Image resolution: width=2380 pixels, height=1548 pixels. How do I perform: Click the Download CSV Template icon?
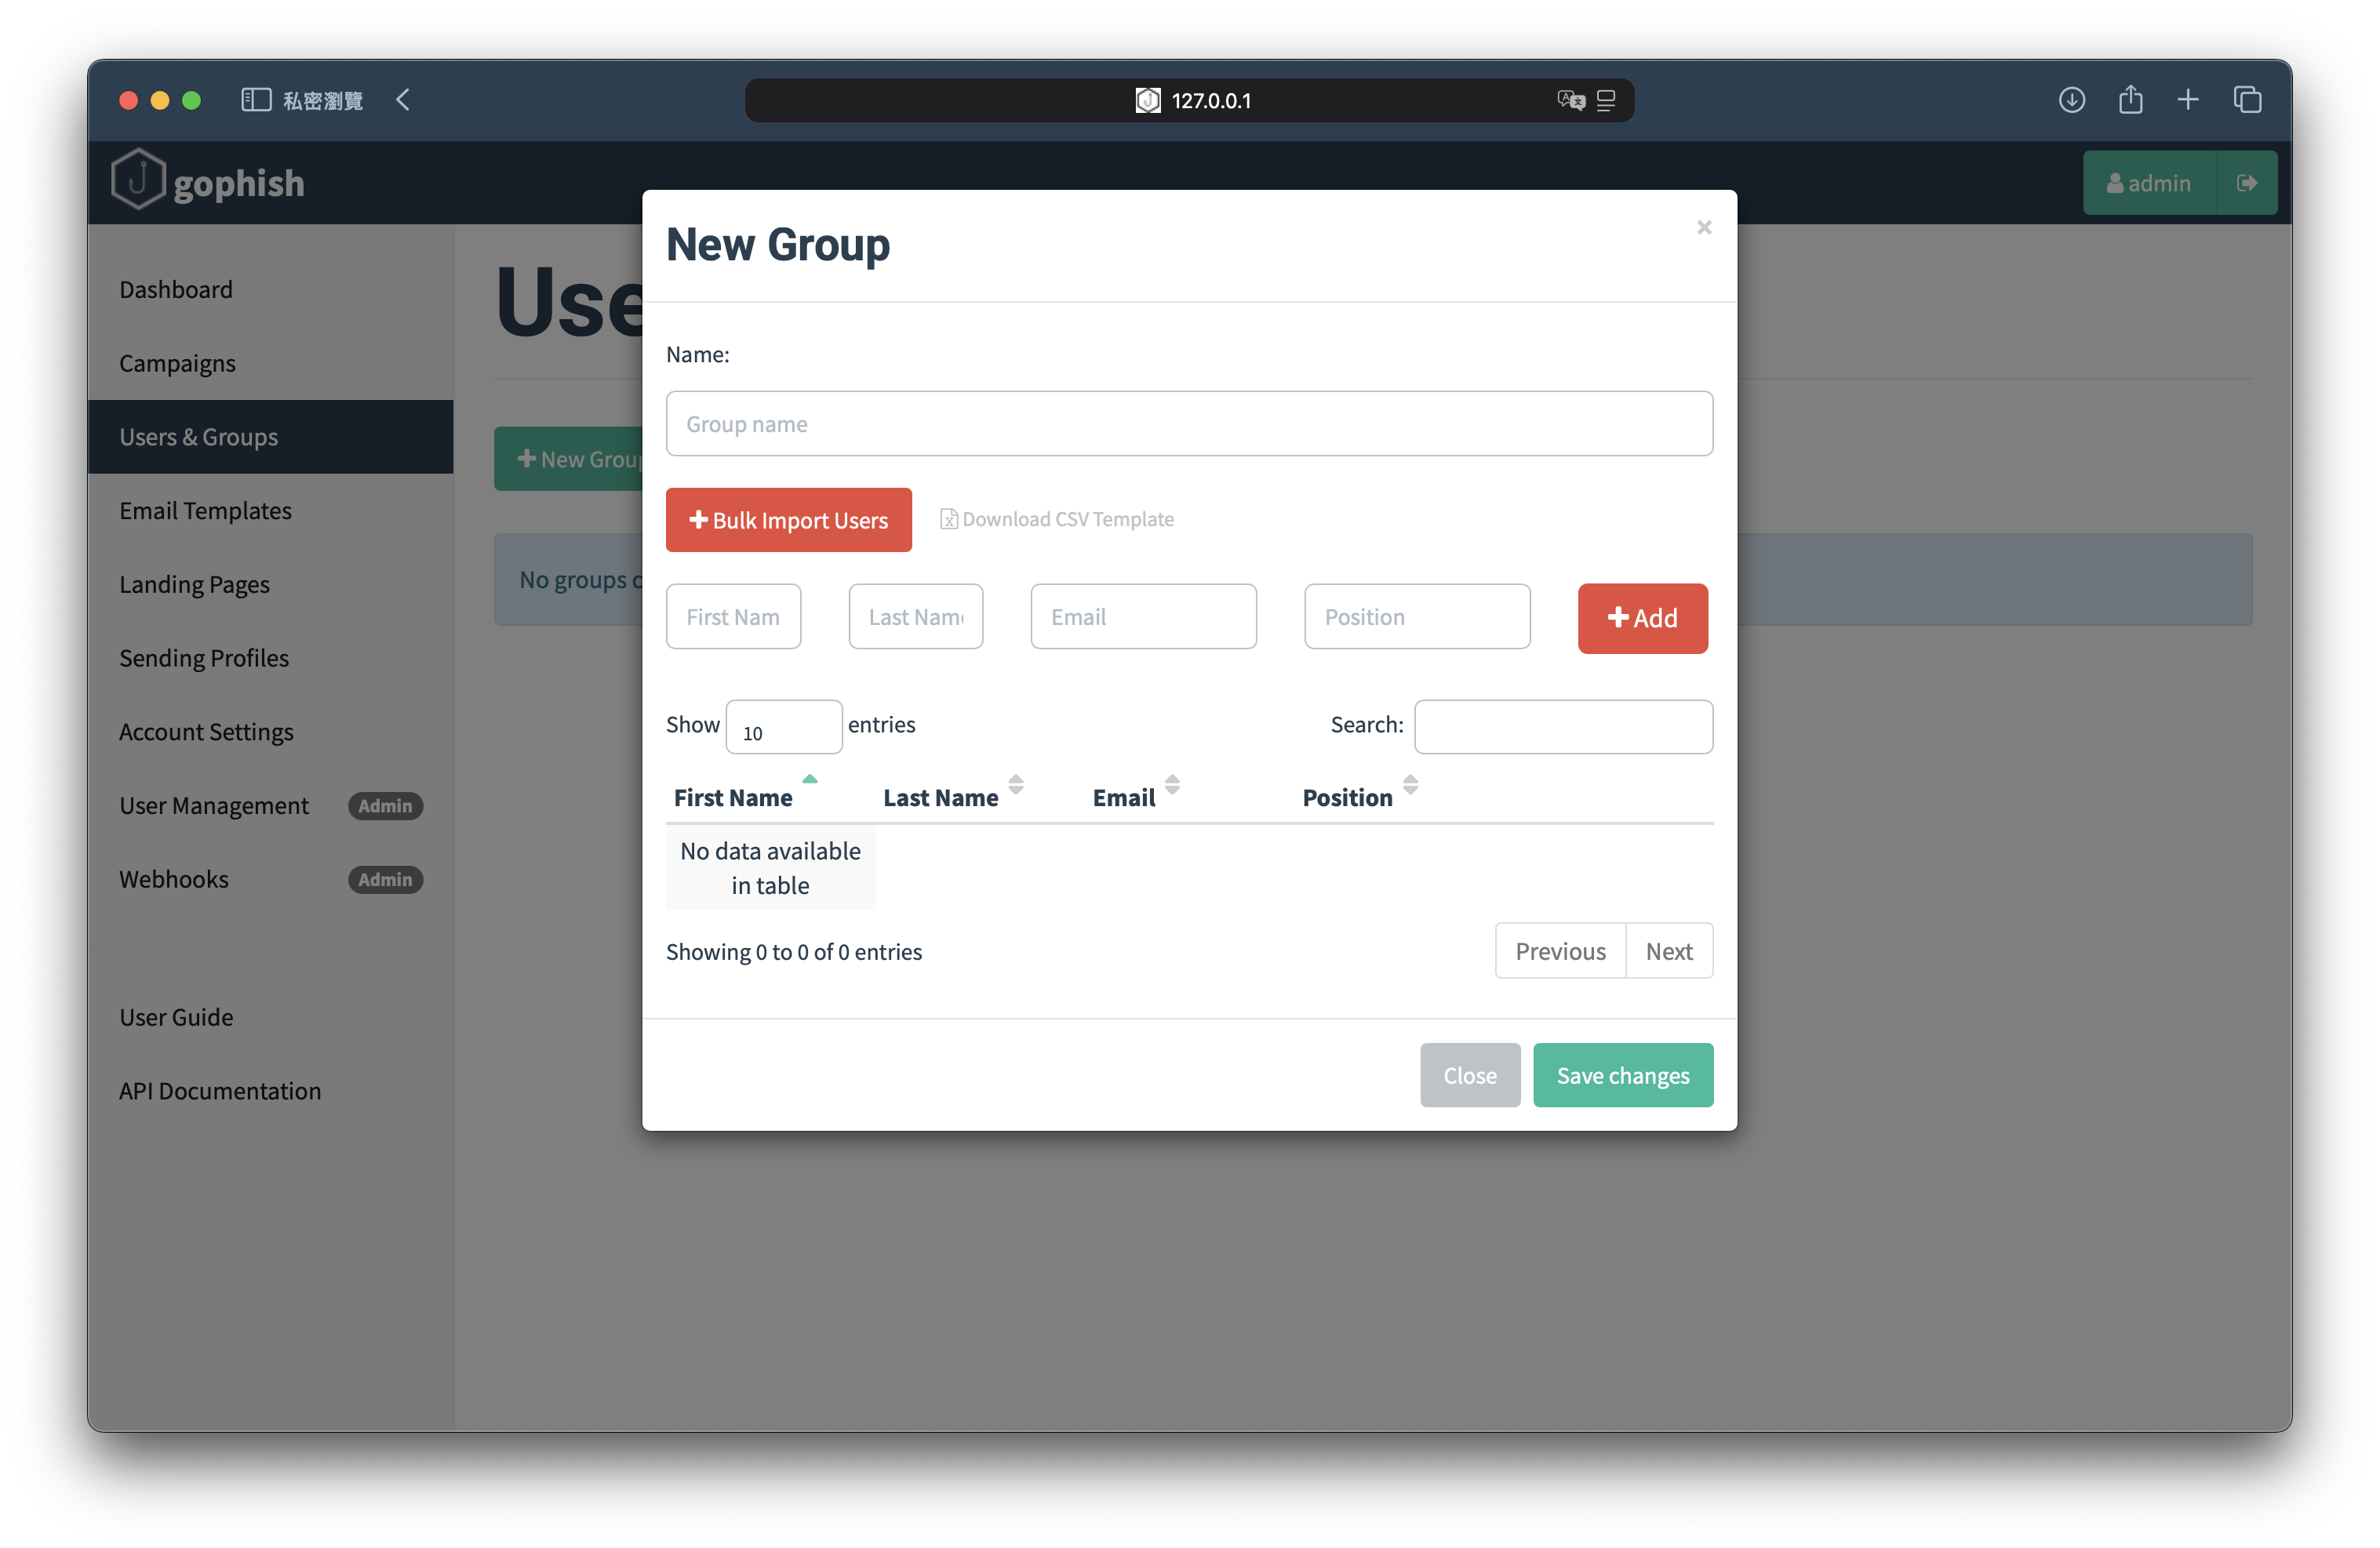950,519
